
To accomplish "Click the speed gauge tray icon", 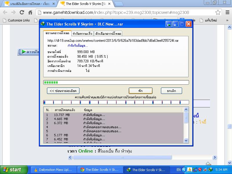I will (x=195, y=170).
